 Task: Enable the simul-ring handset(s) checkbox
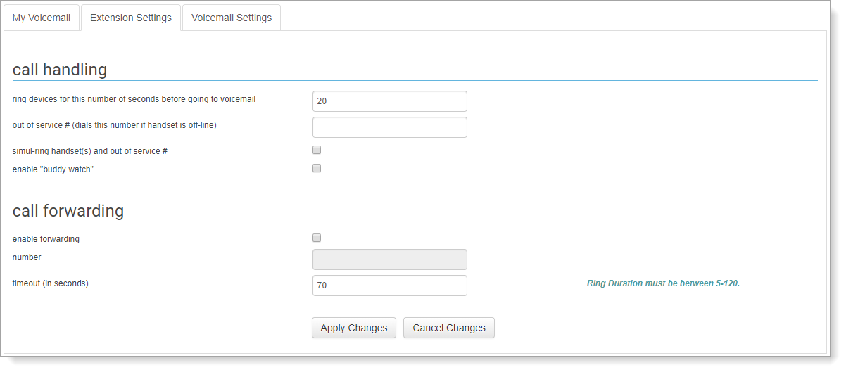pyautogui.click(x=317, y=150)
